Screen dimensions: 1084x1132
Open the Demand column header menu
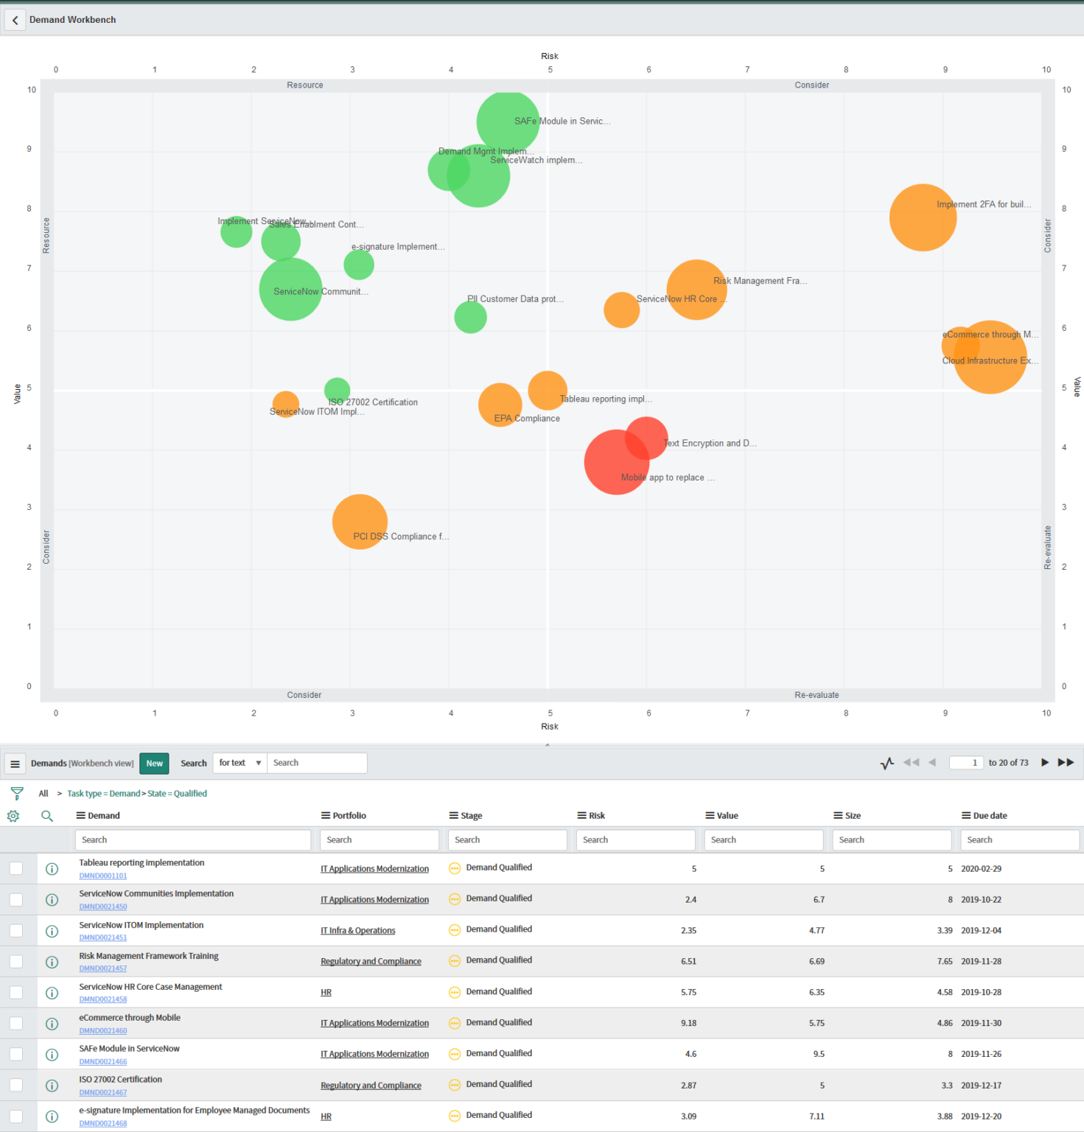coord(80,815)
